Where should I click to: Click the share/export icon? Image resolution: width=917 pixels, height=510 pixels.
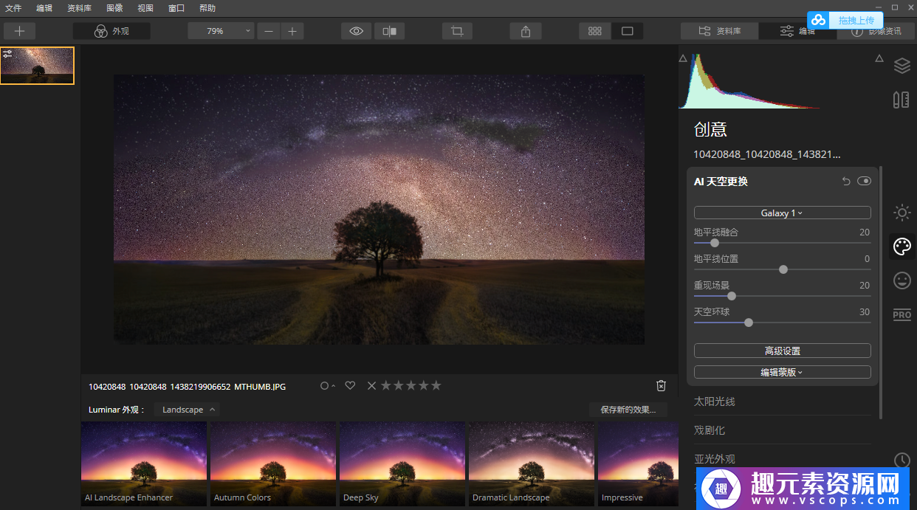(525, 31)
